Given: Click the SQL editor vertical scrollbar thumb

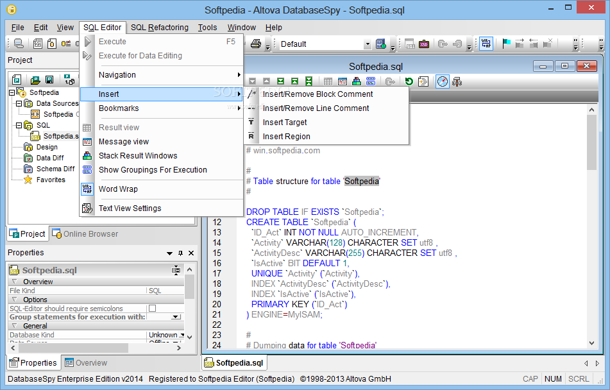Looking at the screenshot, I should (x=591, y=142).
